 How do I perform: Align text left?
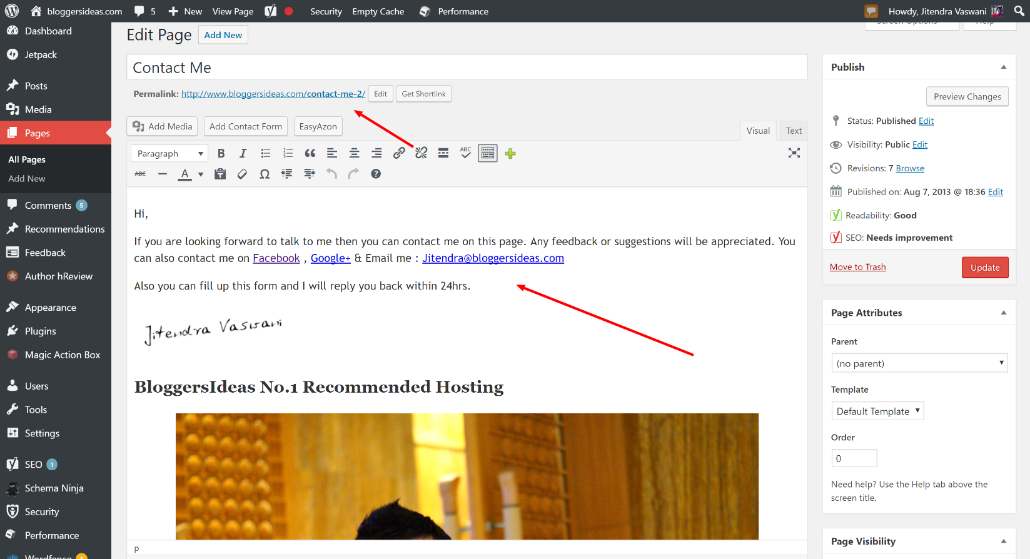[332, 153]
